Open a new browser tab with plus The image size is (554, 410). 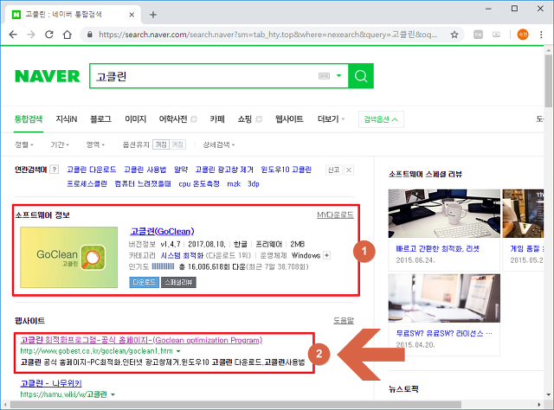click(153, 15)
